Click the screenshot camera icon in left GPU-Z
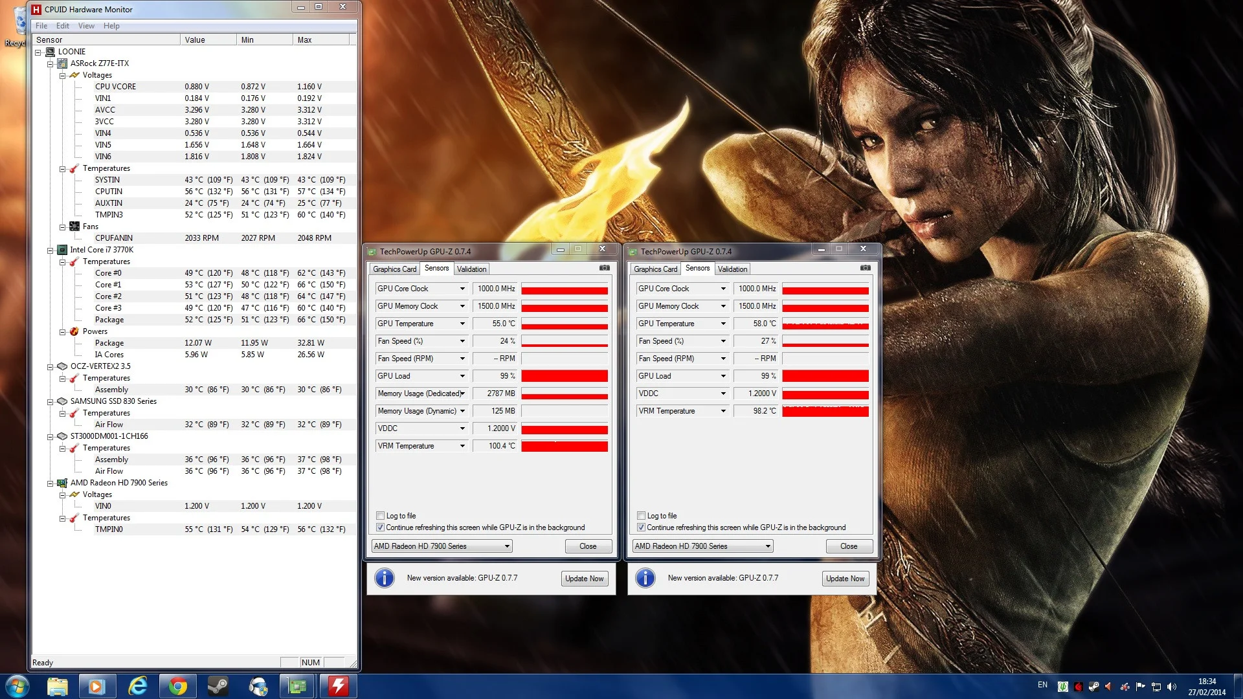This screenshot has height=699, width=1243. pyautogui.click(x=604, y=268)
